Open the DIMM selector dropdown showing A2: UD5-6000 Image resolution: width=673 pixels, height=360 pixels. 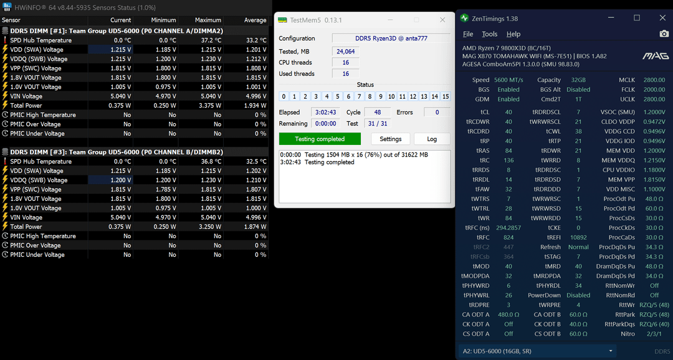click(536, 351)
